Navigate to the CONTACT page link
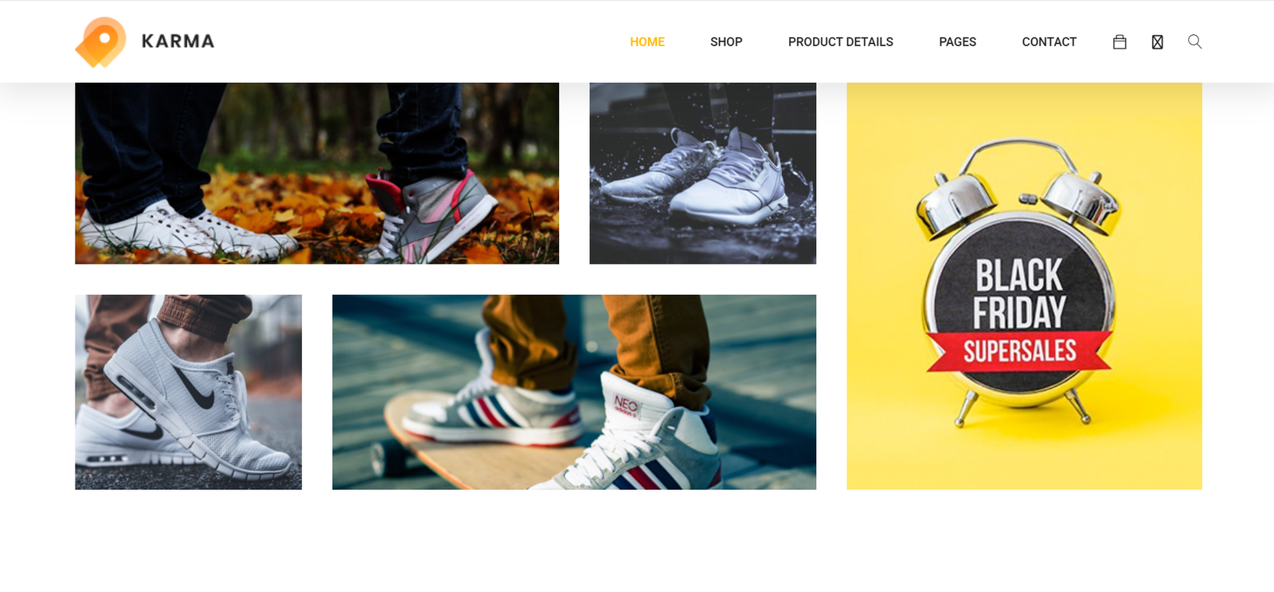The height and width of the screenshot is (592, 1274). (x=1049, y=41)
